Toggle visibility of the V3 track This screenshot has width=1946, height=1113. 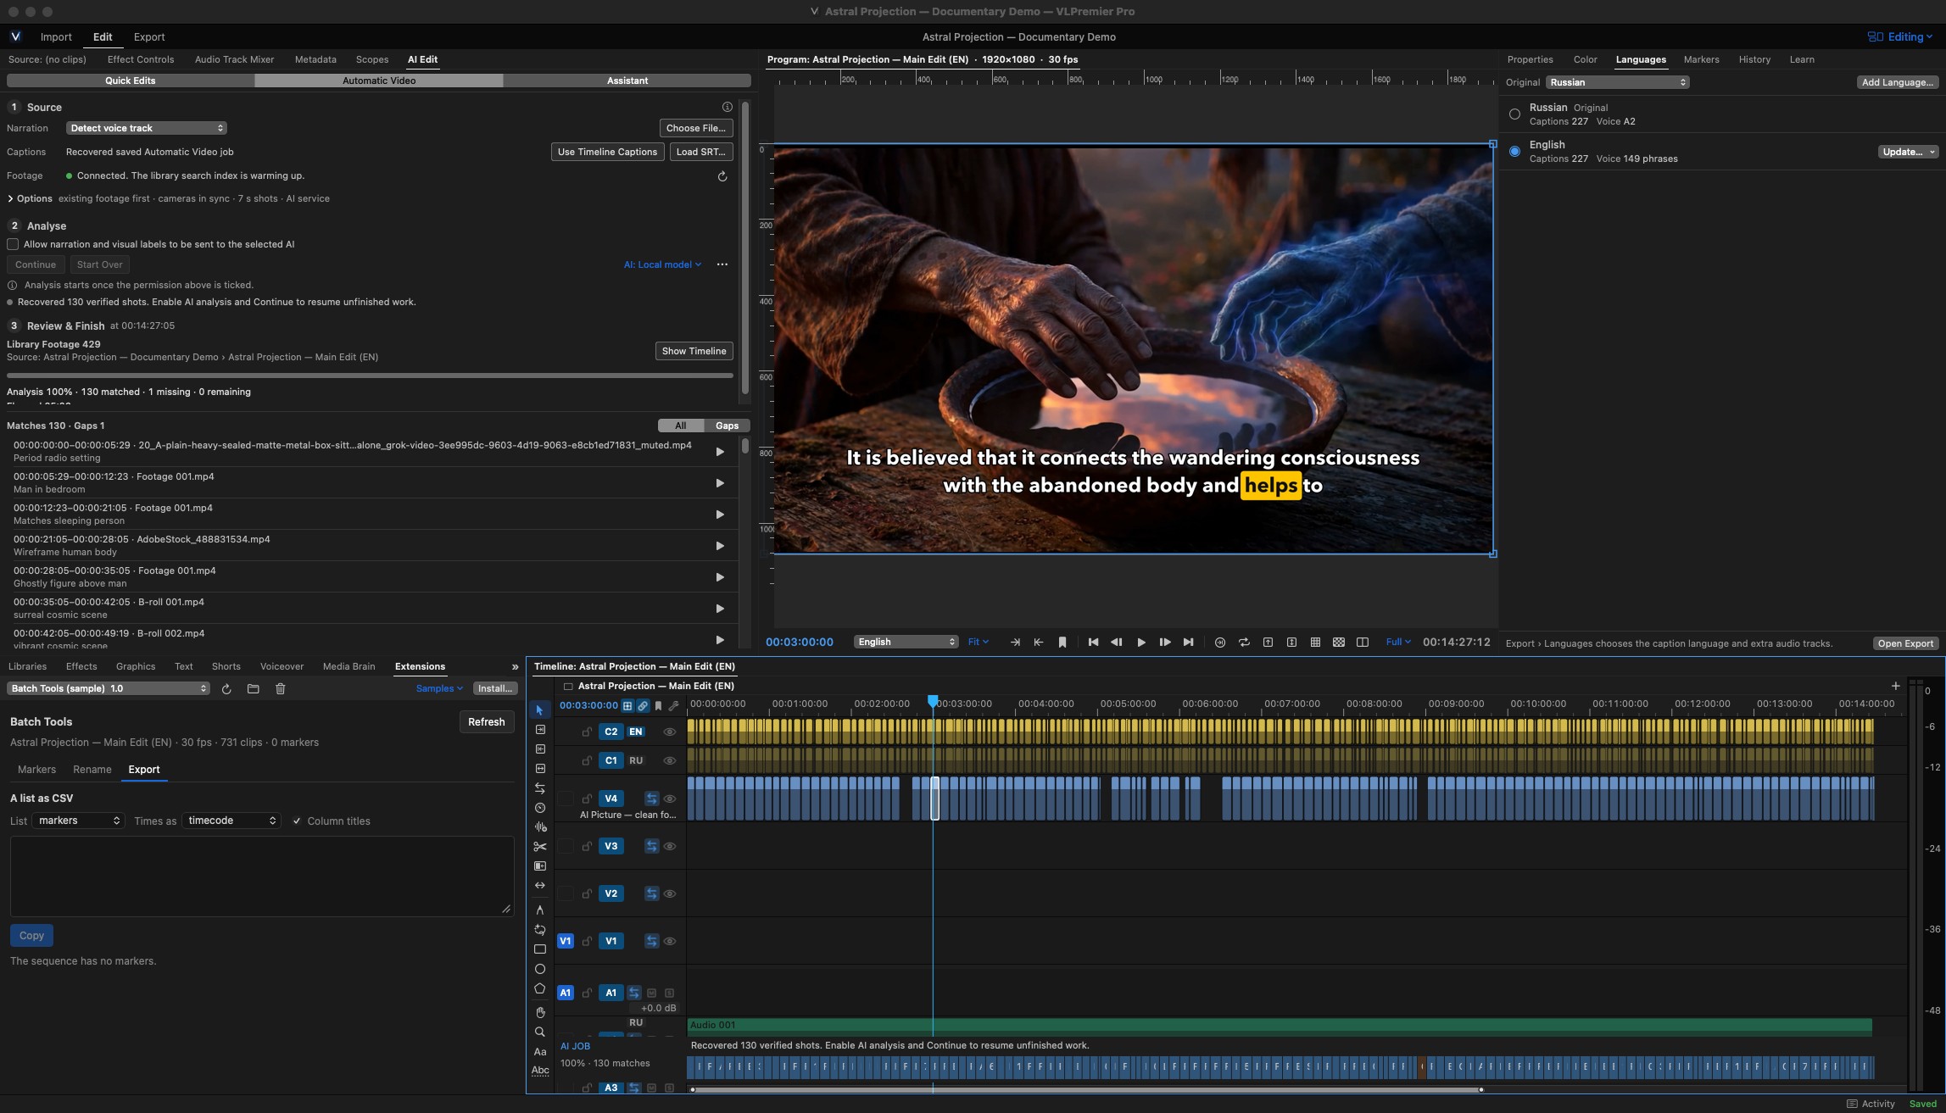669,846
